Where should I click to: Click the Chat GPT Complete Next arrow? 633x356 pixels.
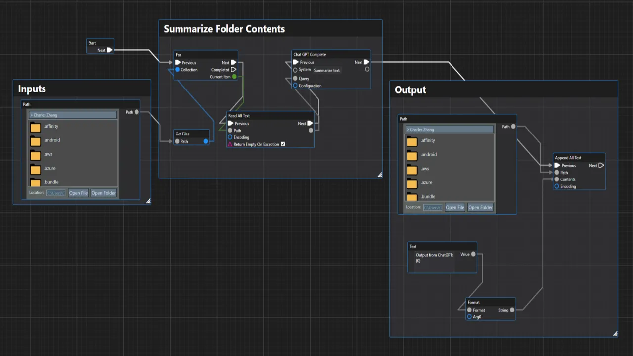[366, 62]
